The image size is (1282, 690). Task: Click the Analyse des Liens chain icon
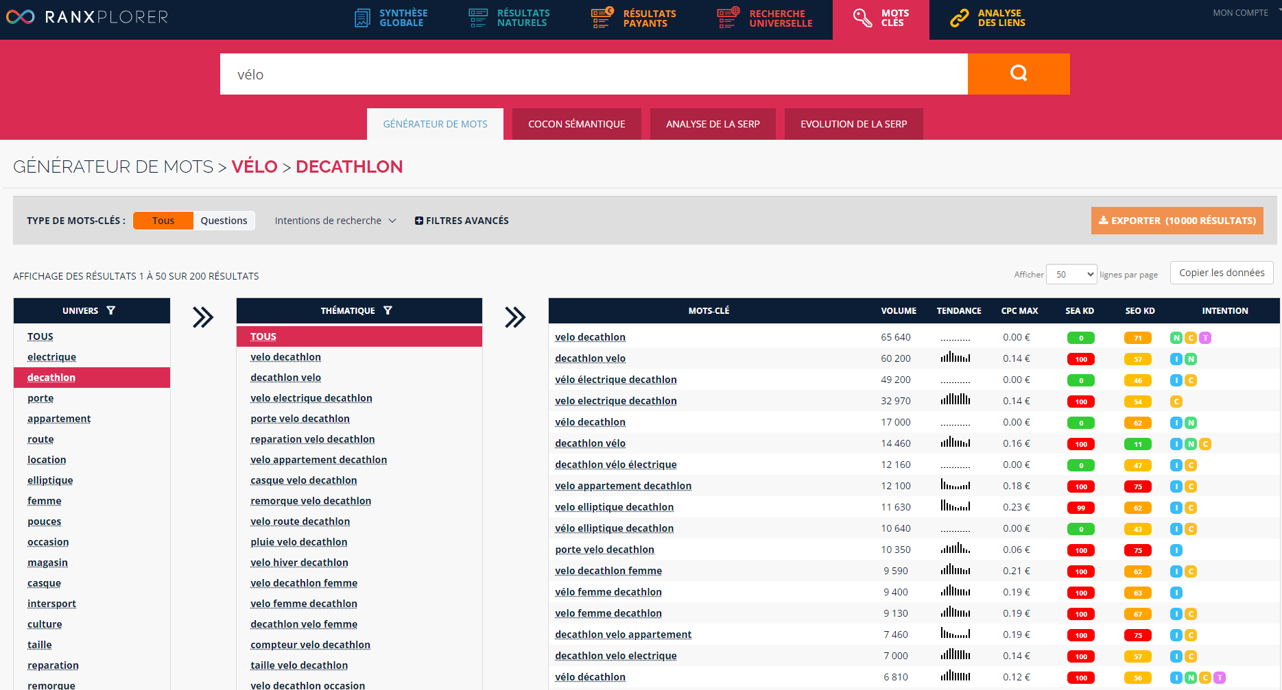pyautogui.click(x=960, y=18)
